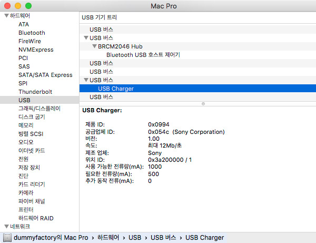Click the Mac Pro icon in path bar

[x=7, y=238]
